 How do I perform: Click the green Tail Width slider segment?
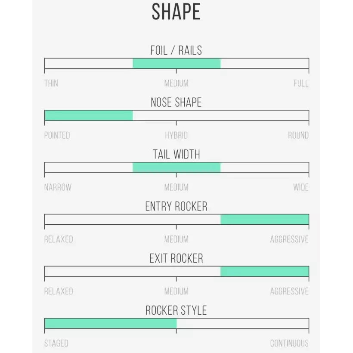tap(176, 167)
